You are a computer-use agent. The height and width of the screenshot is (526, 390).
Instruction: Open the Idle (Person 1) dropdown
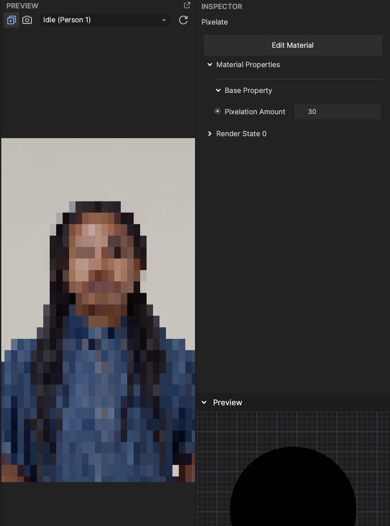(105, 20)
